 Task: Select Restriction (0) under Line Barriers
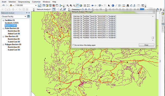14,39
